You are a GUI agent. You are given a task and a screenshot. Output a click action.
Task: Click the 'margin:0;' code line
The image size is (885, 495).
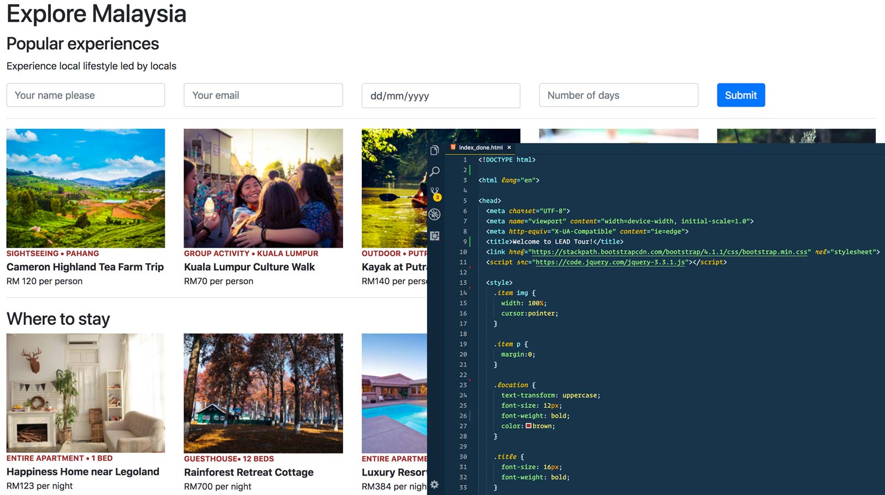[518, 355]
